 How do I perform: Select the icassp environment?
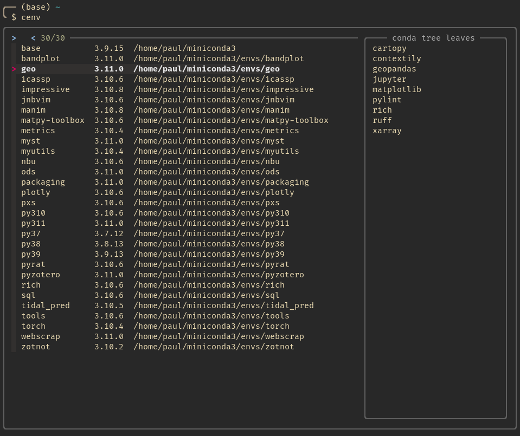click(x=35, y=79)
